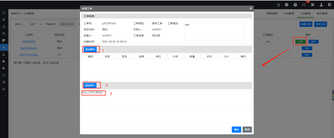
Task: Open work order link ZJPTYYmGQhu
Action: click(29, 55)
